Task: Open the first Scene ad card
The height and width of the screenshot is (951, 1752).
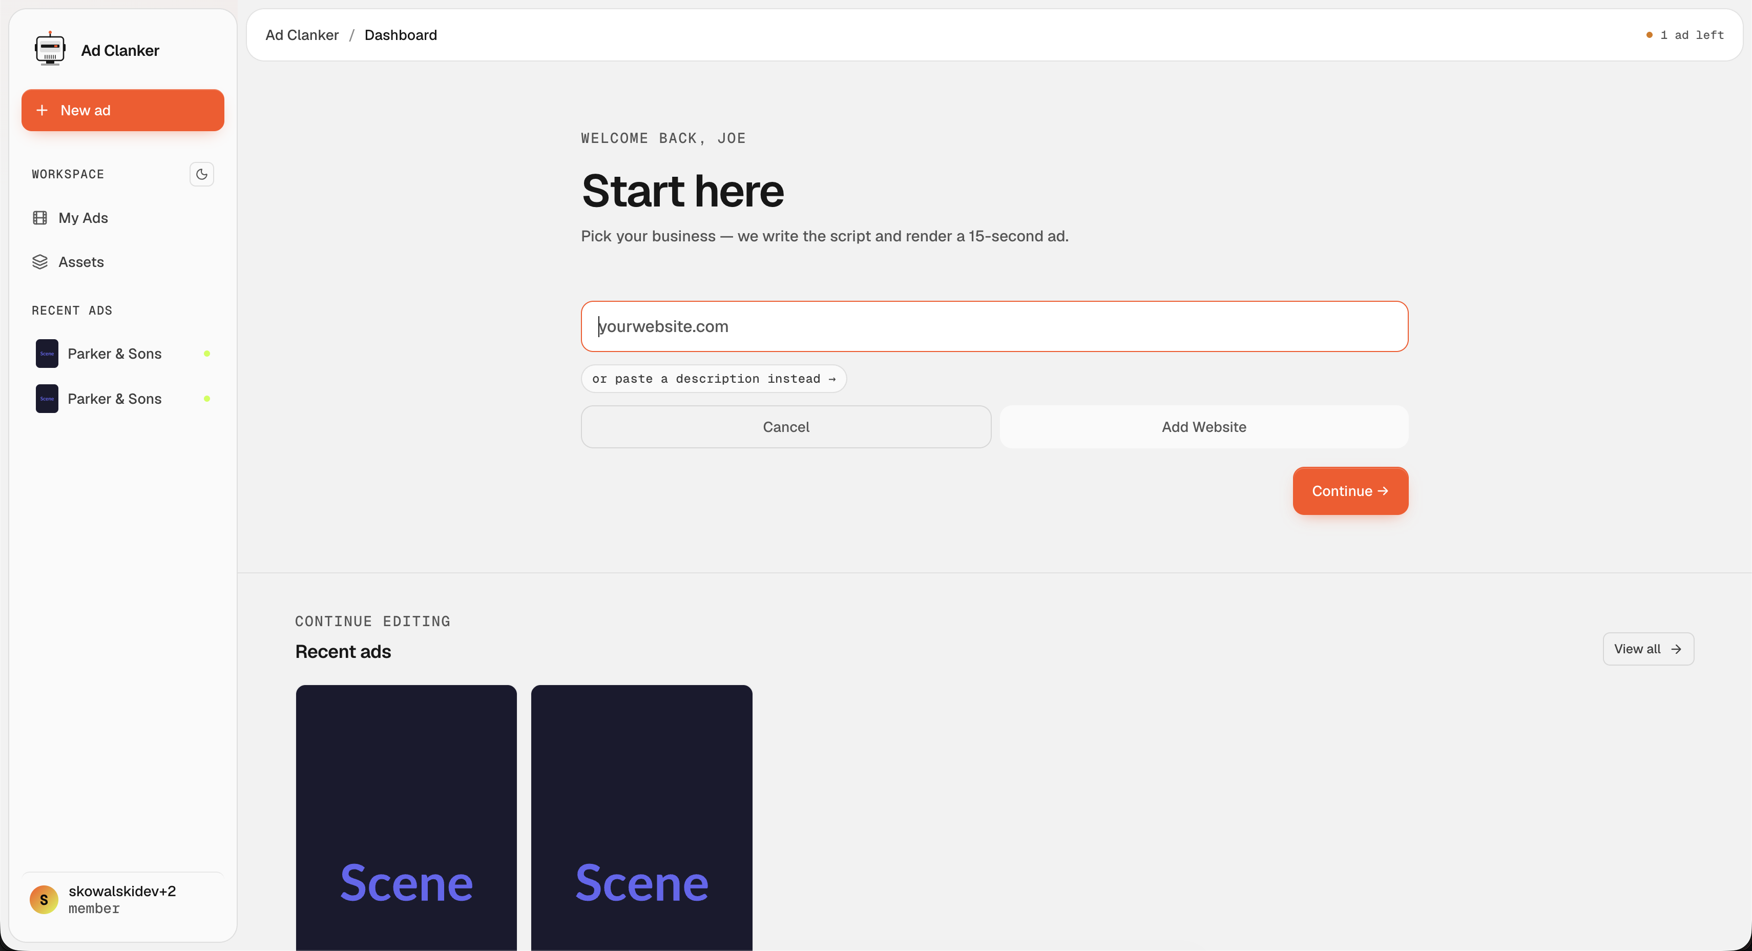Action: point(406,818)
